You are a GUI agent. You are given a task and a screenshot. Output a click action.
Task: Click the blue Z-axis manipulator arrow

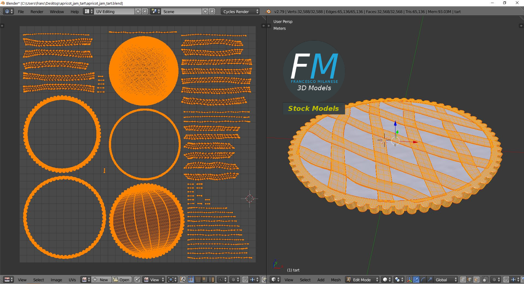pyautogui.click(x=395, y=124)
